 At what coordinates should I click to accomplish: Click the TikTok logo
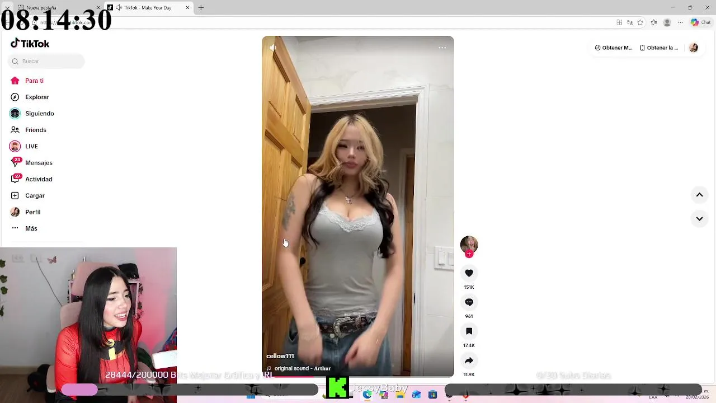[30, 44]
